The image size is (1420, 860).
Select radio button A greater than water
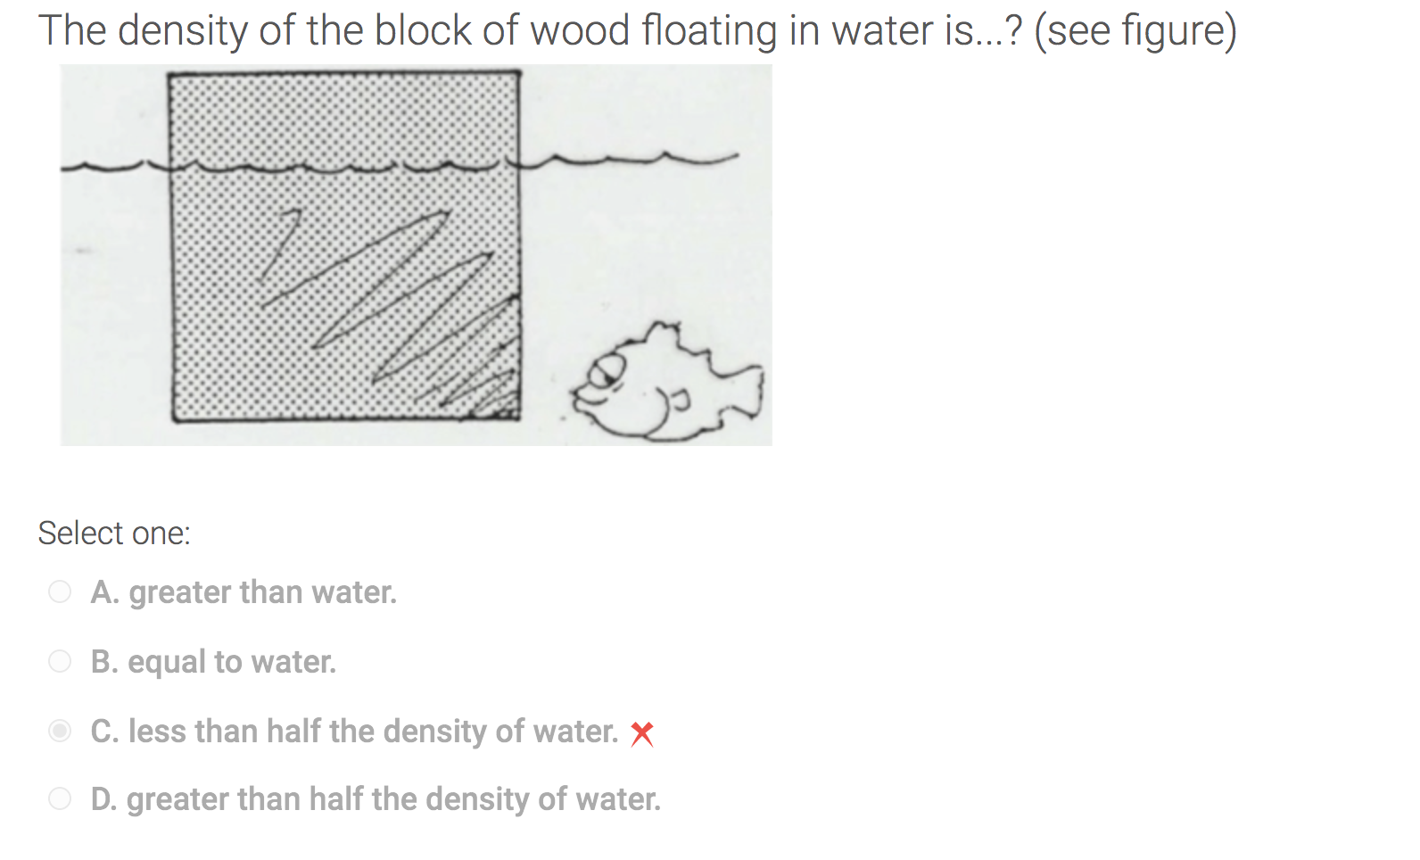59,591
